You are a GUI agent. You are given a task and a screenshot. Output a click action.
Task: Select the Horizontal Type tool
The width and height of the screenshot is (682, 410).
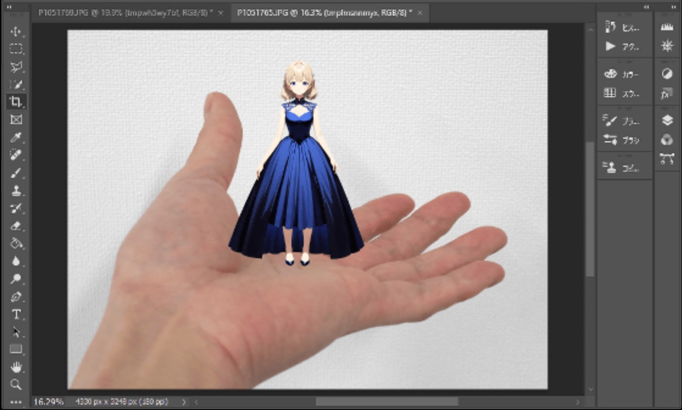(16, 314)
